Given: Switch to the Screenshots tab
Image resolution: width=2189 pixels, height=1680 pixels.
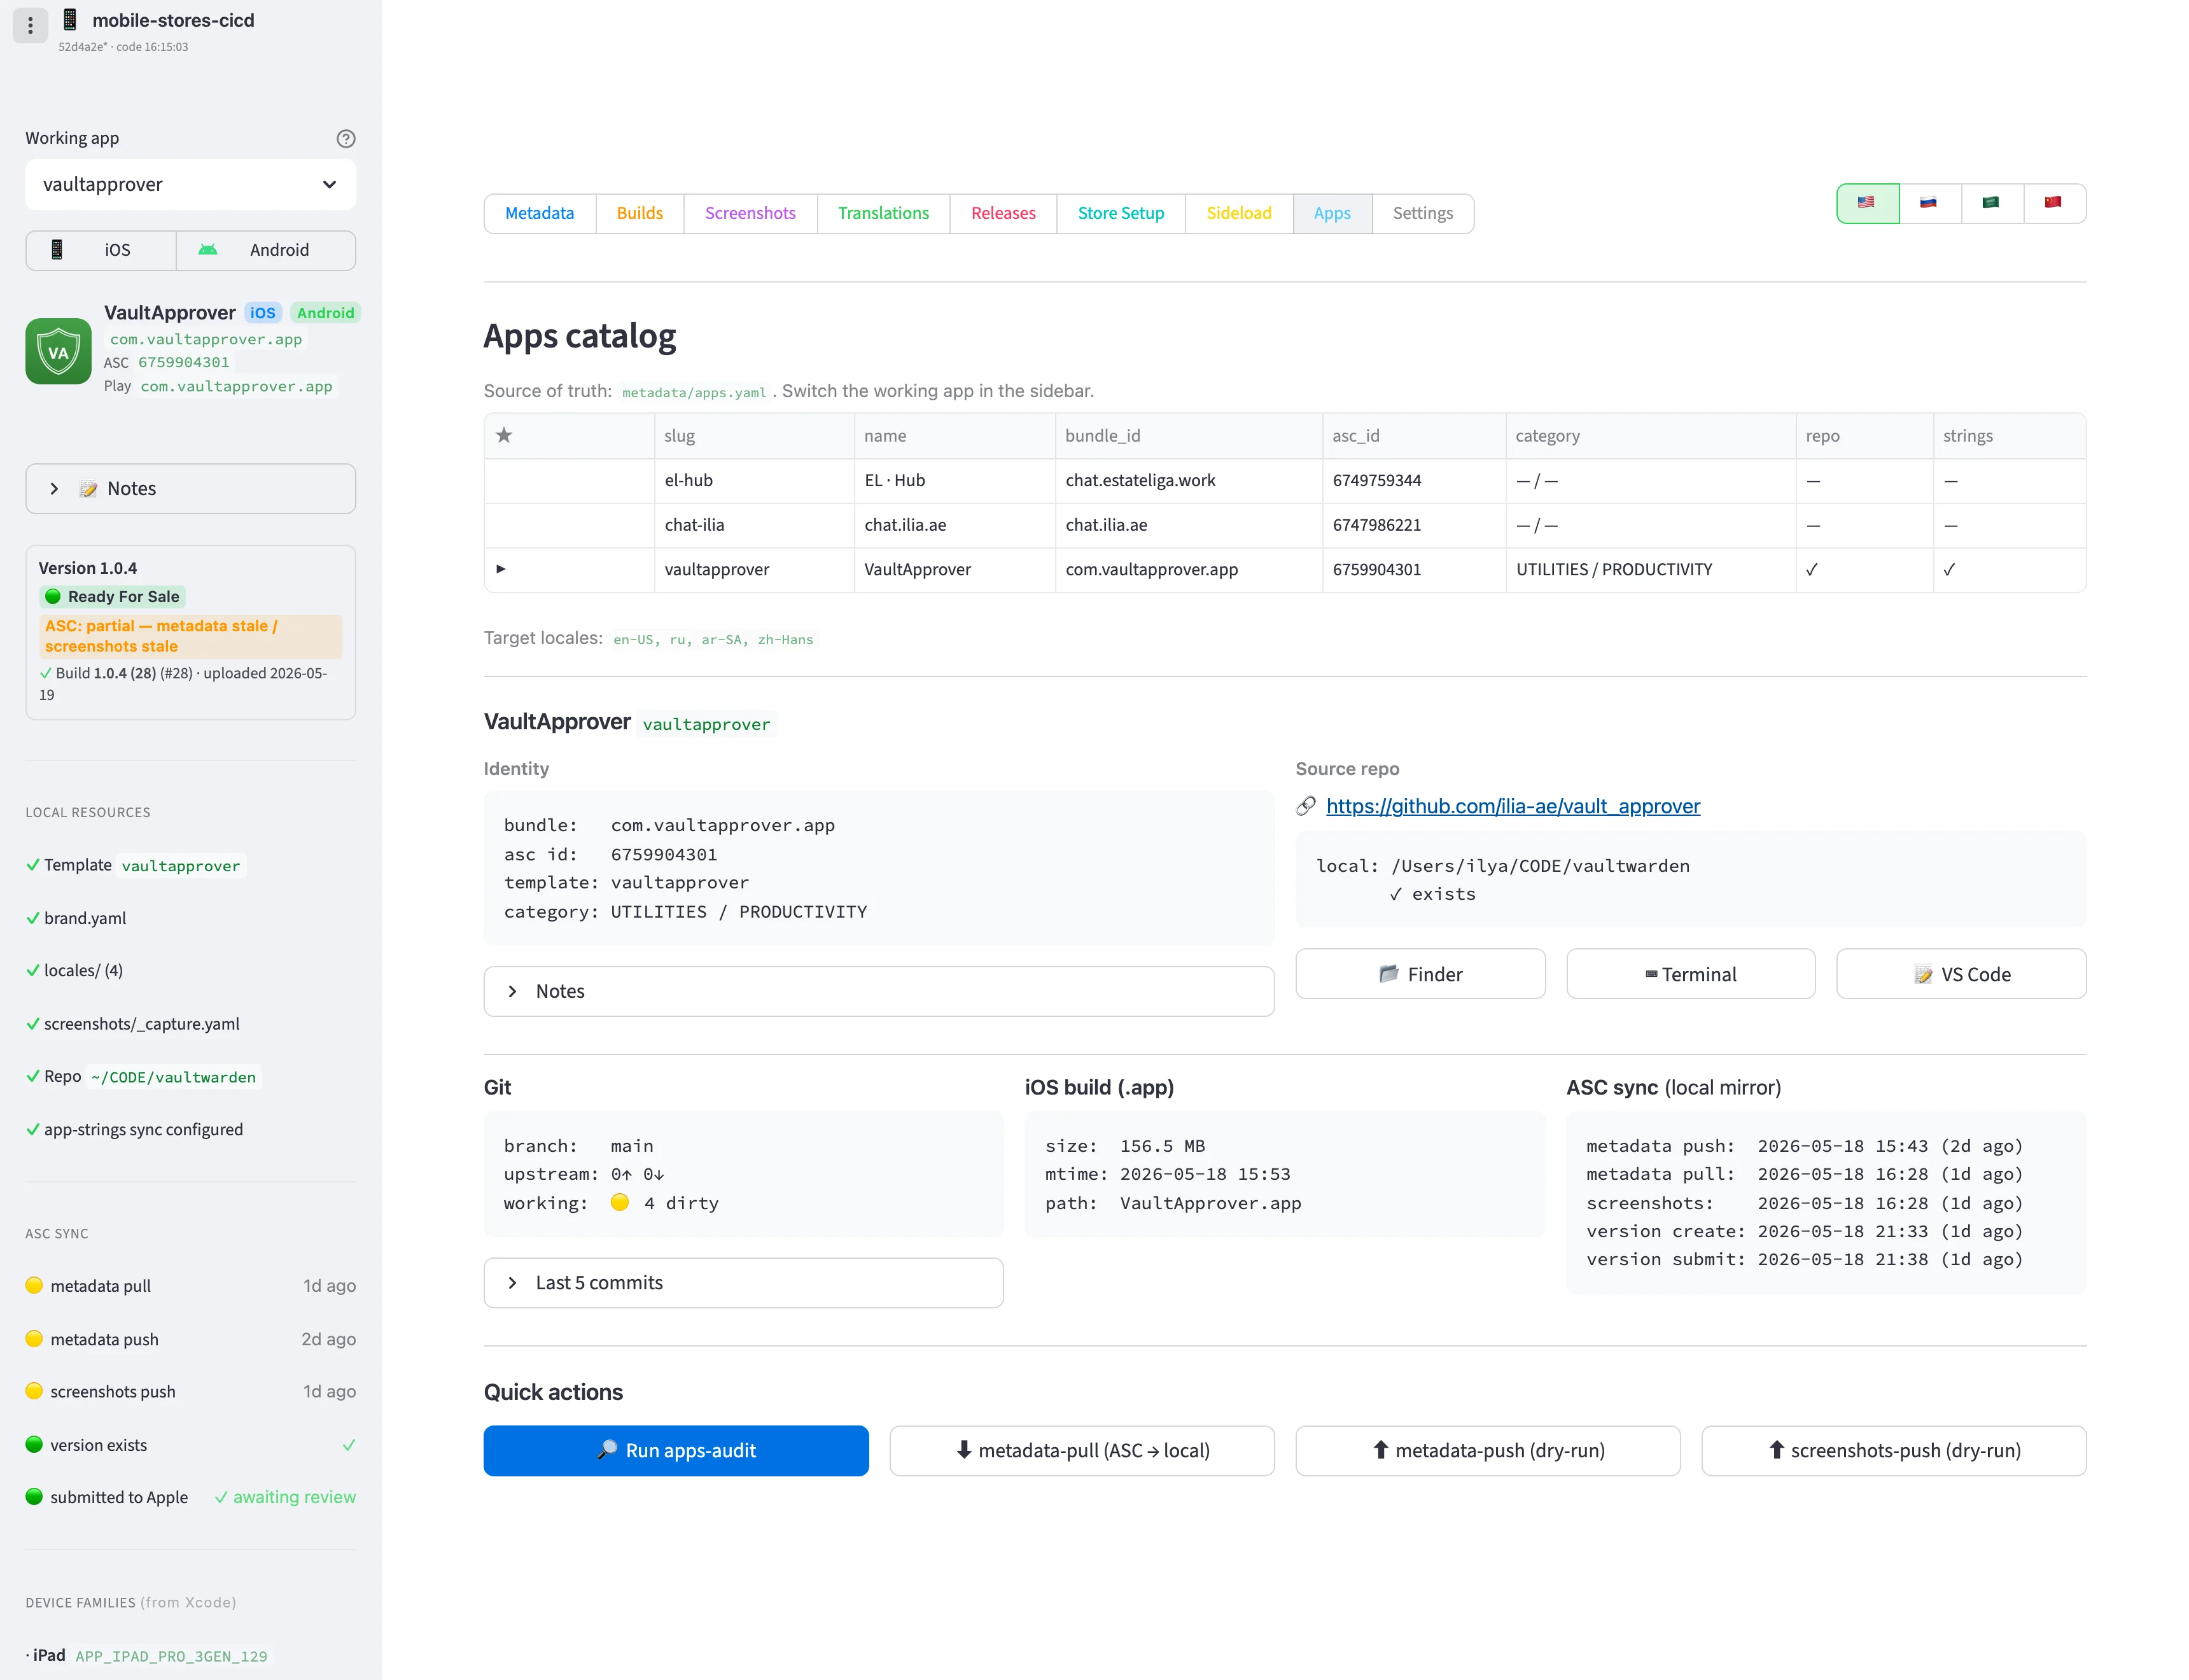Looking at the screenshot, I should [750, 213].
